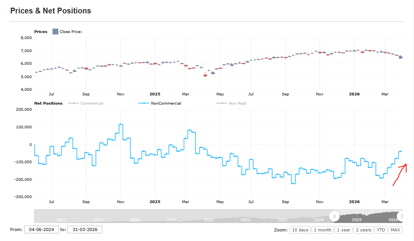Set zoom to 10 days
This screenshot has height=241, width=414.
pos(300,230)
